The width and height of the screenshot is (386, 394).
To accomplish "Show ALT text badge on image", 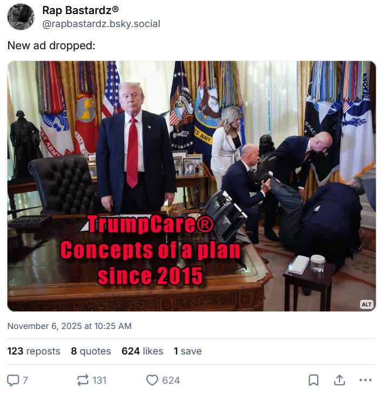I will [367, 304].
